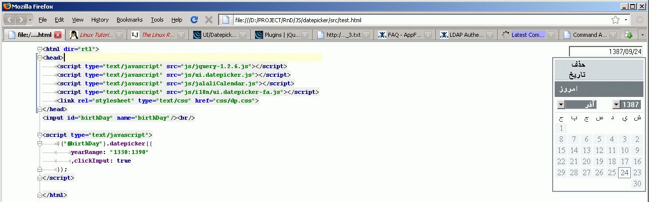649x202 pixels.
Task: Select day 24 in the calendar
Action: (x=624, y=173)
